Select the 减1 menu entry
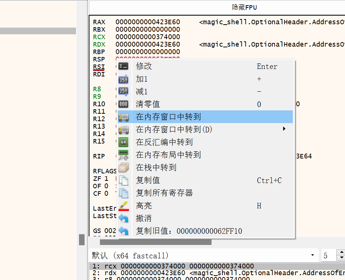 (205, 92)
